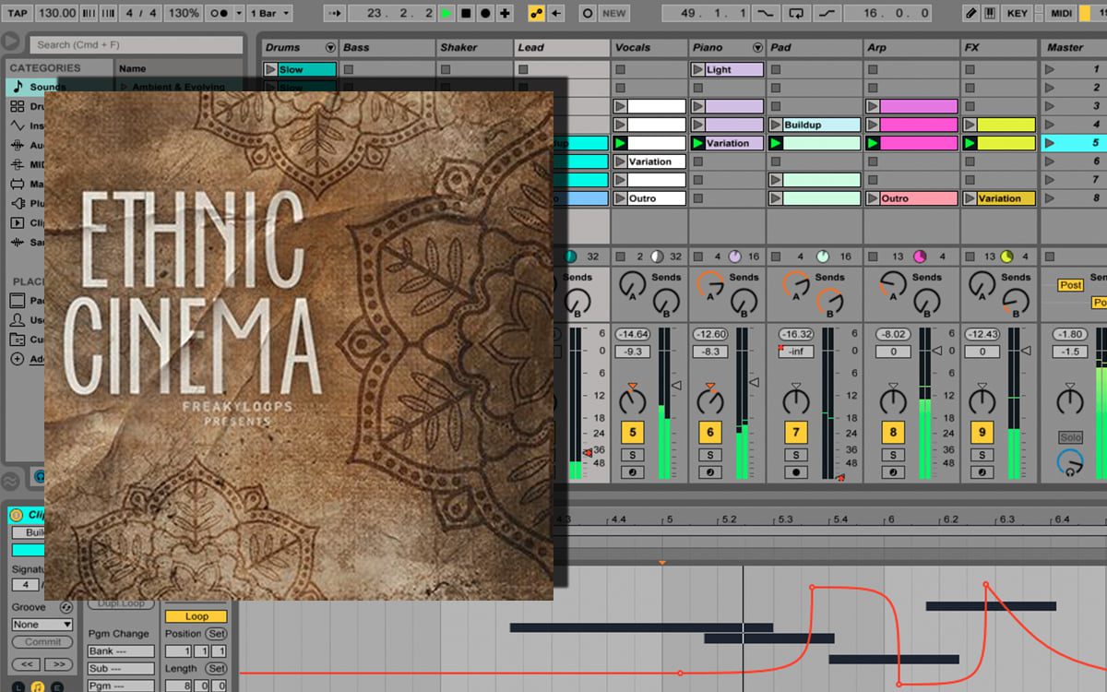Click the Vocals track clip stop square
This screenshot has width=1107, height=692.
(620, 257)
